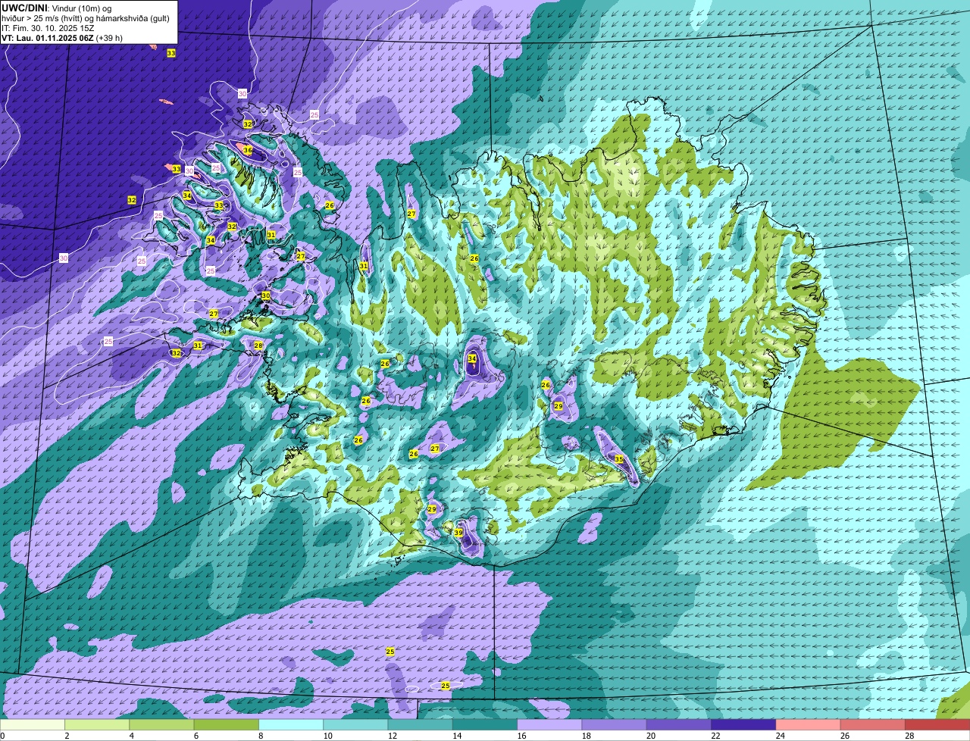970x741 pixels.
Task: Click the dark indigo 22–24 legend swatch
Action: coord(743,724)
